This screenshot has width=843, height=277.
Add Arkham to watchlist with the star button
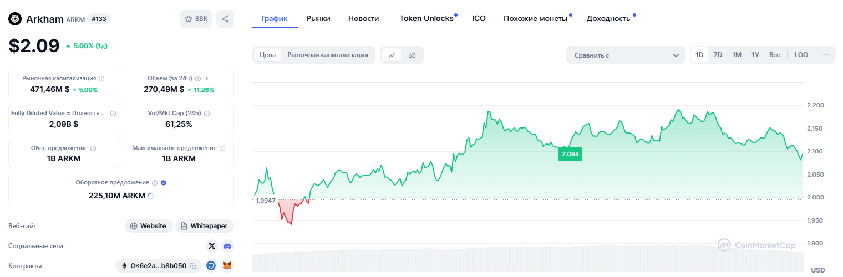[x=196, y=19]
